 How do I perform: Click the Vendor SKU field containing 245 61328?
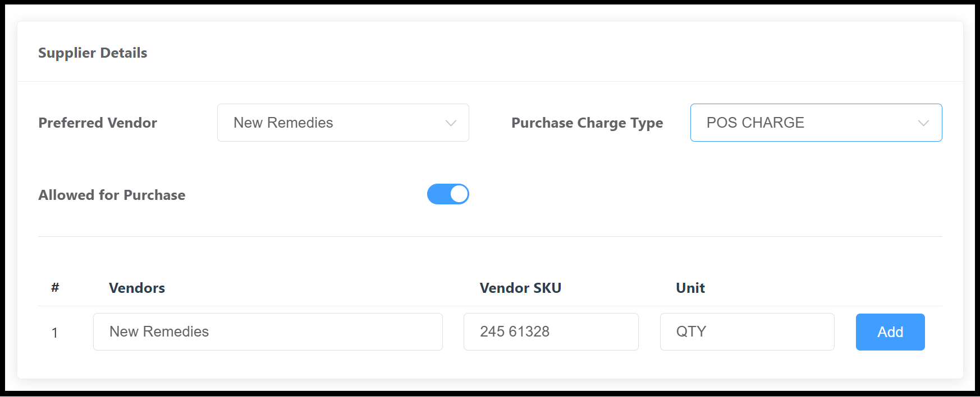click(551, 331)
